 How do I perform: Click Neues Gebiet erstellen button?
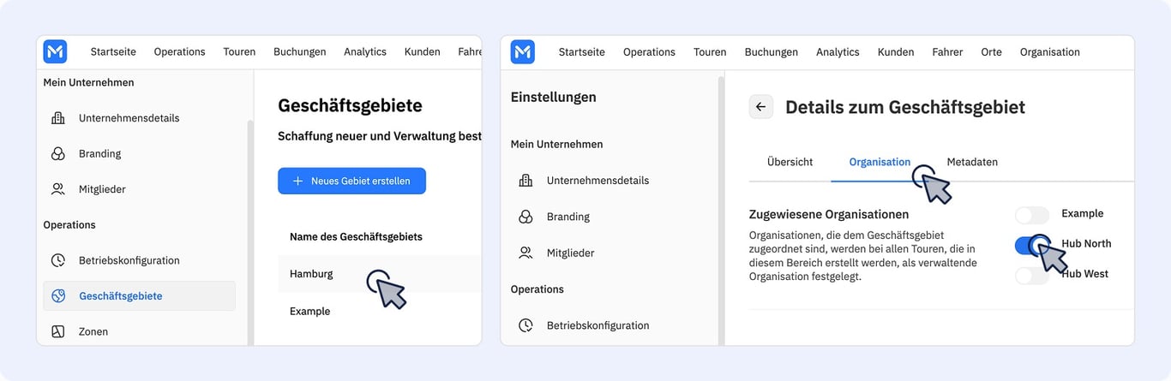pyautogui.click(x=351, y=181)
